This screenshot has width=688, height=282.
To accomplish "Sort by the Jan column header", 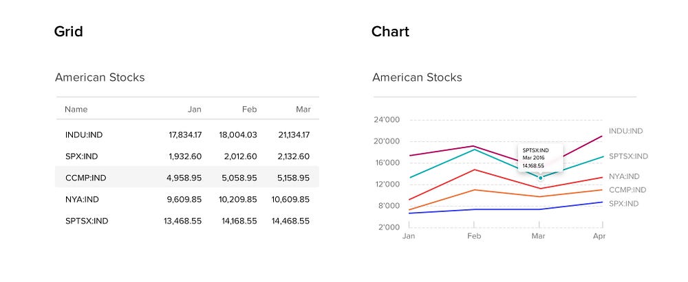I will coord(194,109).
